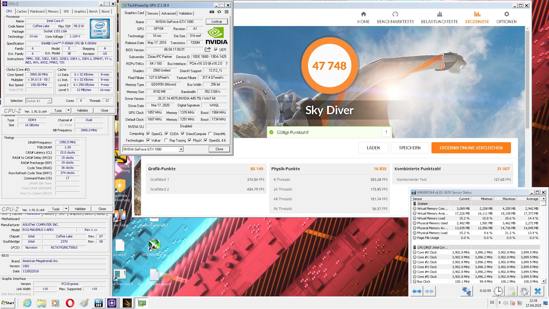
Task: Click the Windows Start button
Action: point(8,303)
